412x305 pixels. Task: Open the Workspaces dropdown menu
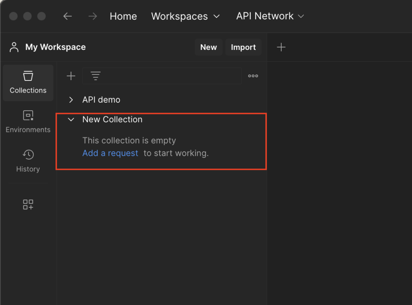(x=185, y=16)
